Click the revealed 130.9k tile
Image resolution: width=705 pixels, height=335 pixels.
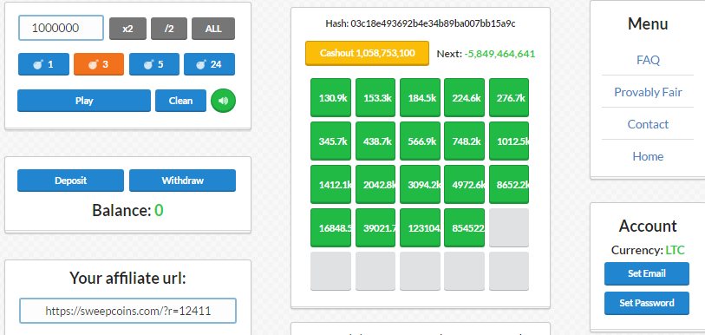pos(330,98)
